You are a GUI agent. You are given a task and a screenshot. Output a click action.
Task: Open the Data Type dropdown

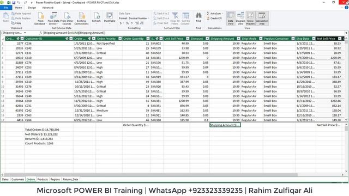[125, 14]
